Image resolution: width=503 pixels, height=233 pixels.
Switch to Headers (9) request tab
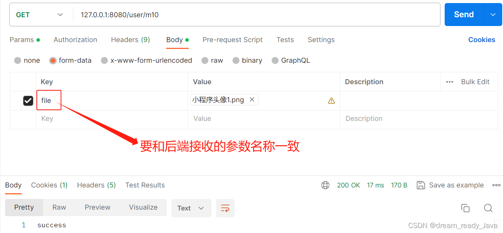130,40
